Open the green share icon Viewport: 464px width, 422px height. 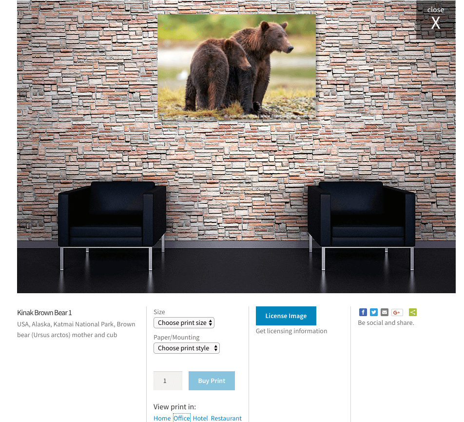point(412,312)
